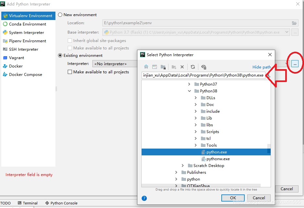304x208 pixels.
Task: Select Pipenv Environment in sidebar
Action: (28, 41)
